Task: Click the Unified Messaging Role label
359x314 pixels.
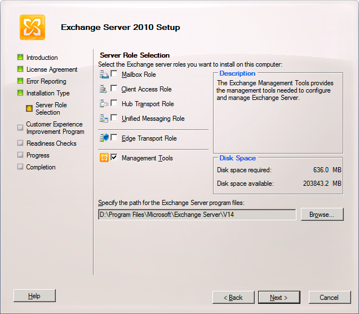Action: click(x=153, y=119)
